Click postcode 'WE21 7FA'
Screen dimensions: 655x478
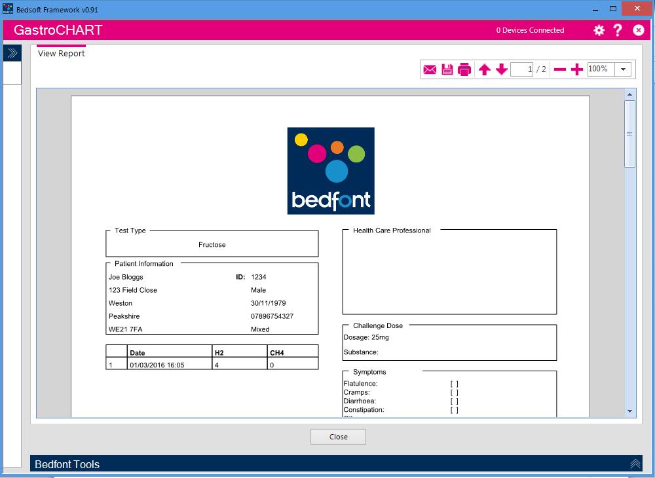coord(125,329)
